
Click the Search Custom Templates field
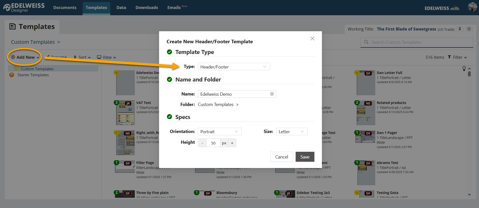[417, 42]
